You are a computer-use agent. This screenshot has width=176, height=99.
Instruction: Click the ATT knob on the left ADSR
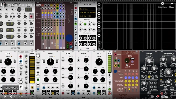(x=71, y=60)
